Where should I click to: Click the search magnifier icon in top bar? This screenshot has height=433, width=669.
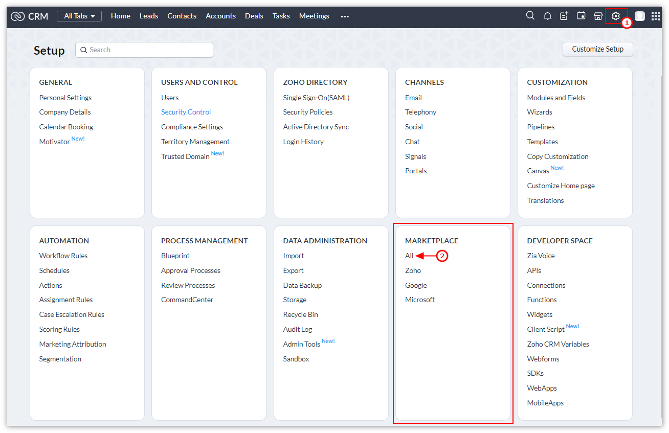point(530,16)
